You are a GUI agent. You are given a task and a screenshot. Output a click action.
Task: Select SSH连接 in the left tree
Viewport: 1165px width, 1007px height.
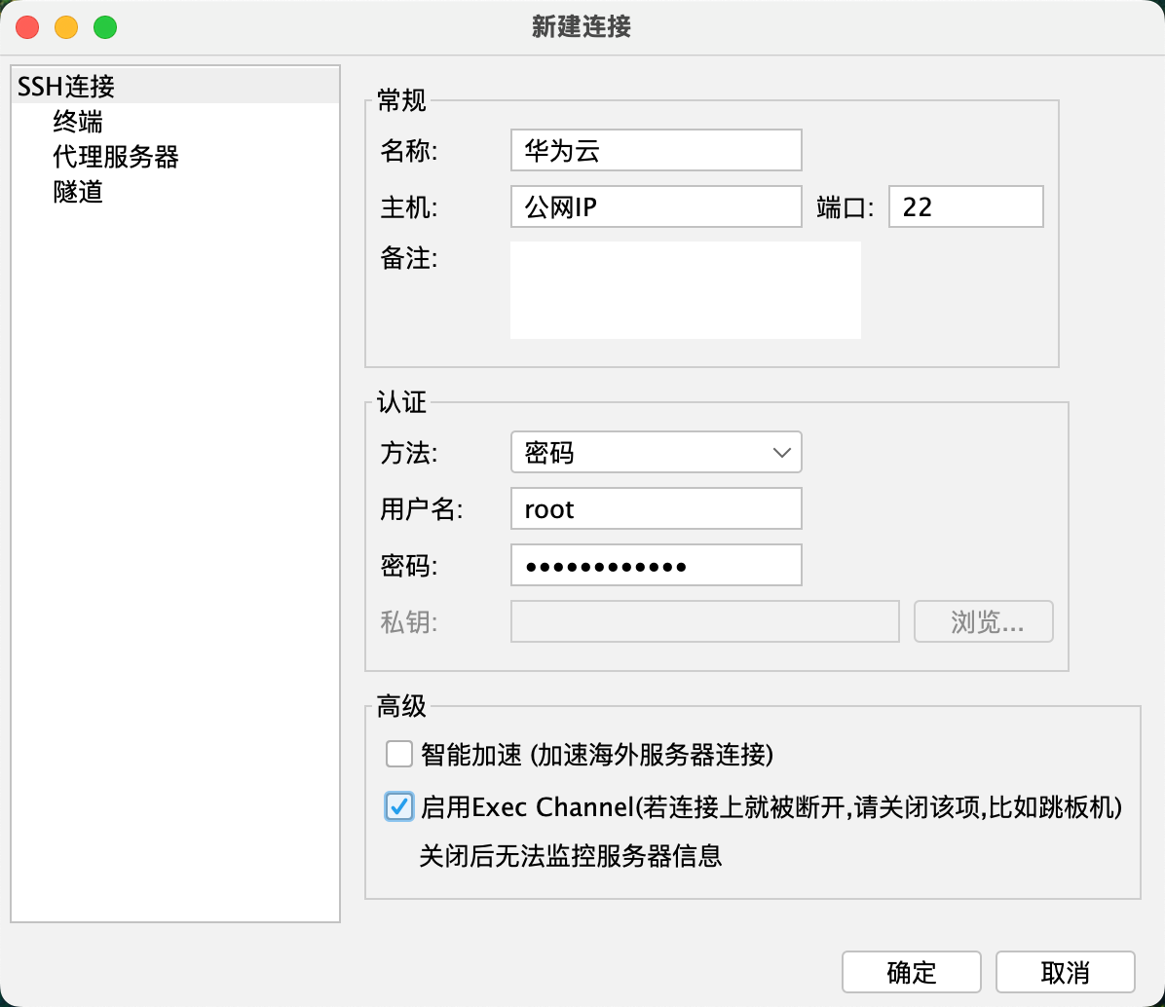pos(66,87)
